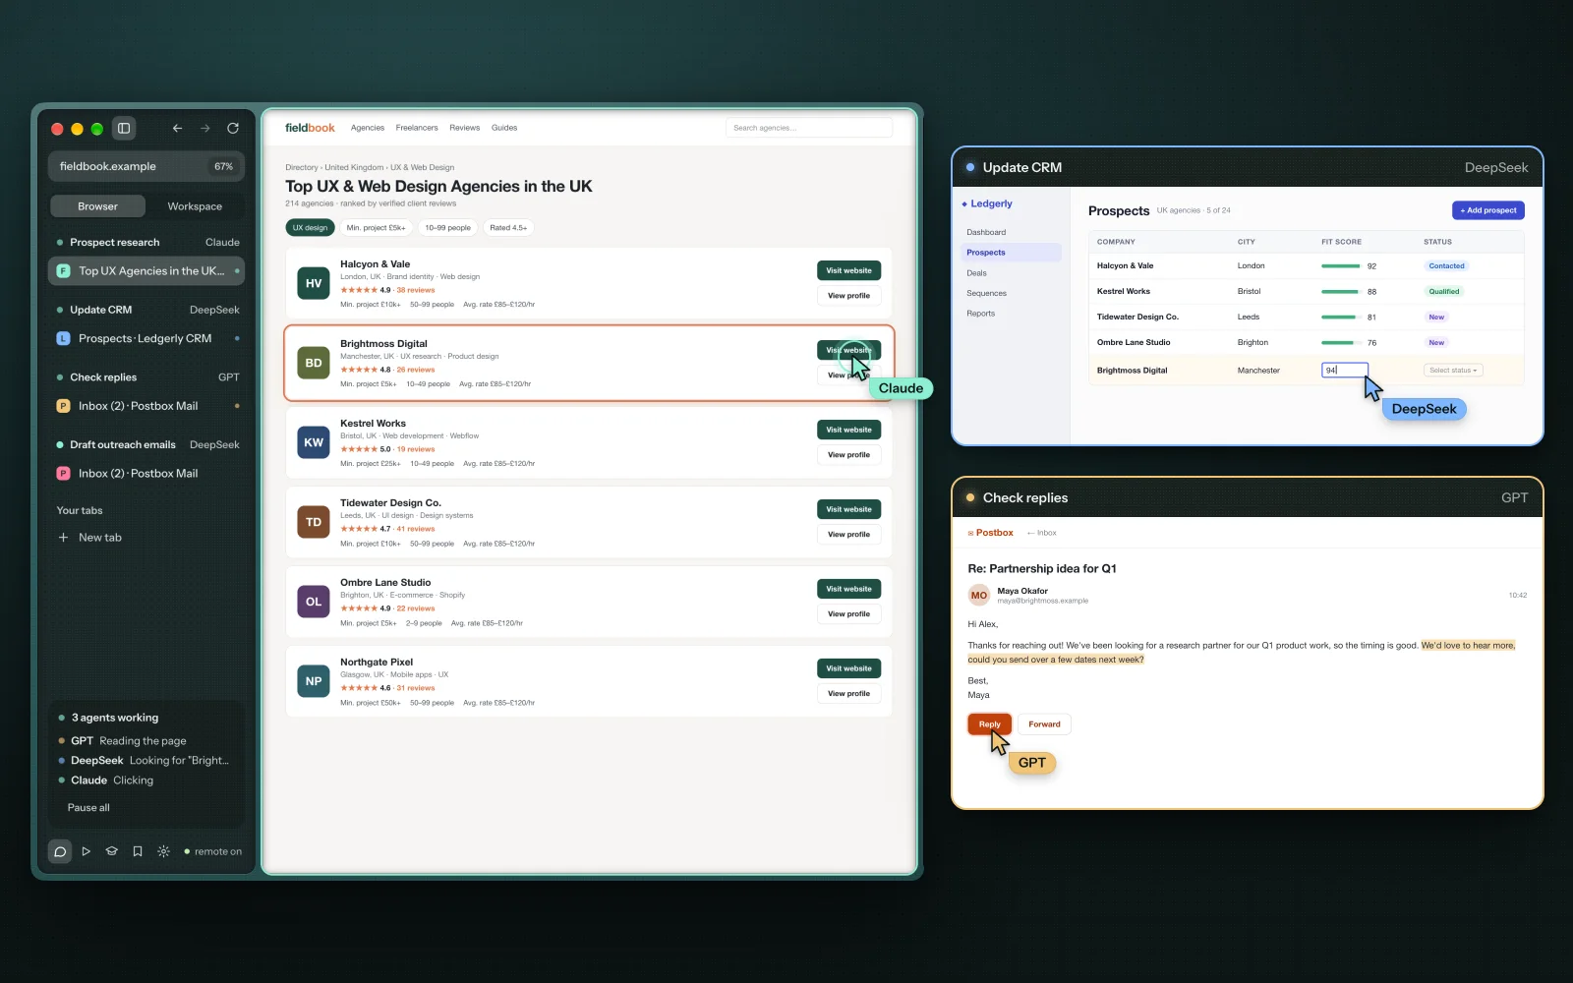Click the fit score bar for Halcyon & Vale
Screen dimensions: 1573x983
(1341, 266)
